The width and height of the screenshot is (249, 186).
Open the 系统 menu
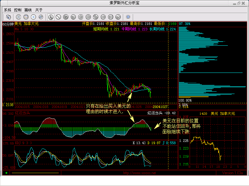point(7,10)
